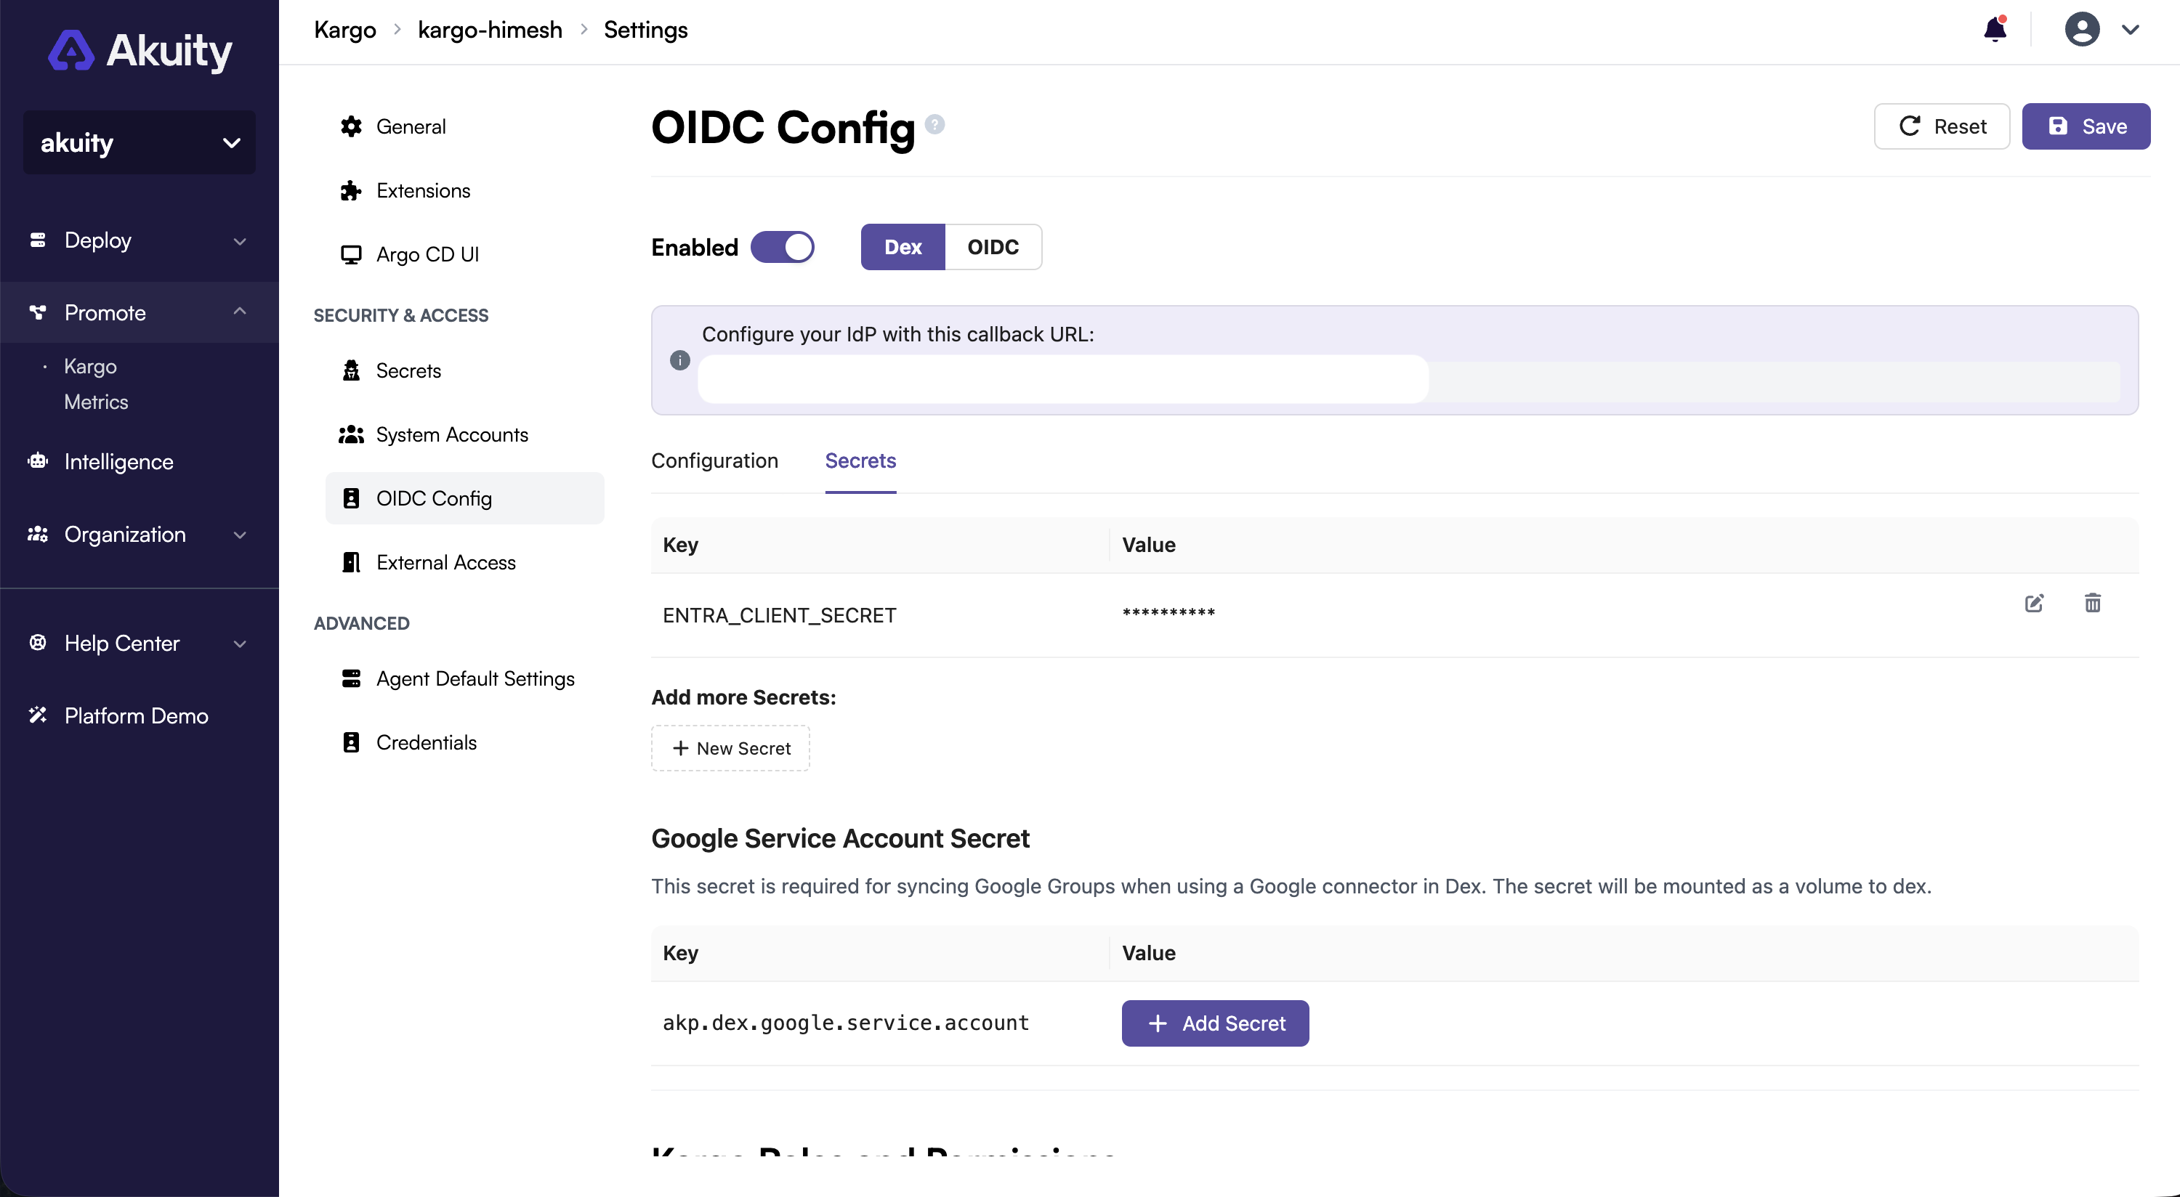Click the Extensions puzzle icon
2180x1197 pixels.
[351, 190]
